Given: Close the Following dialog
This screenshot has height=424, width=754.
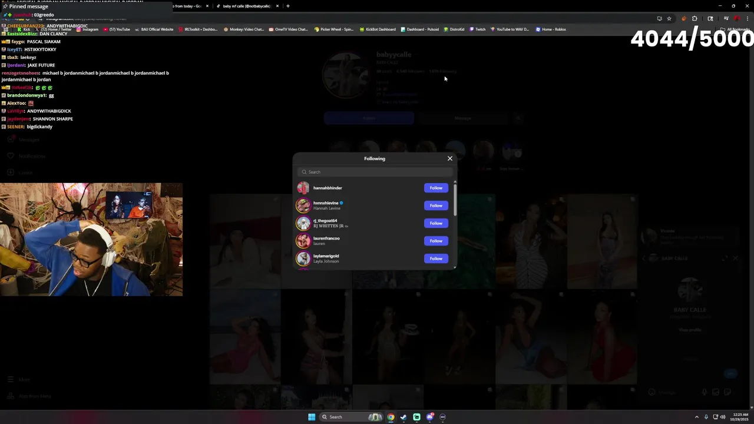Looking at the screenshot, I should tap(450, 158).
